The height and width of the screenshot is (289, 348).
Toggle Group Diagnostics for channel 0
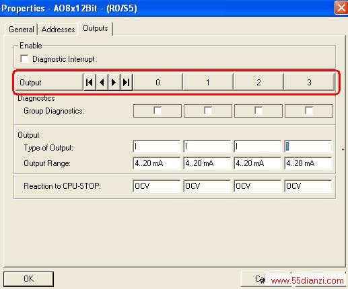(158, 111)
